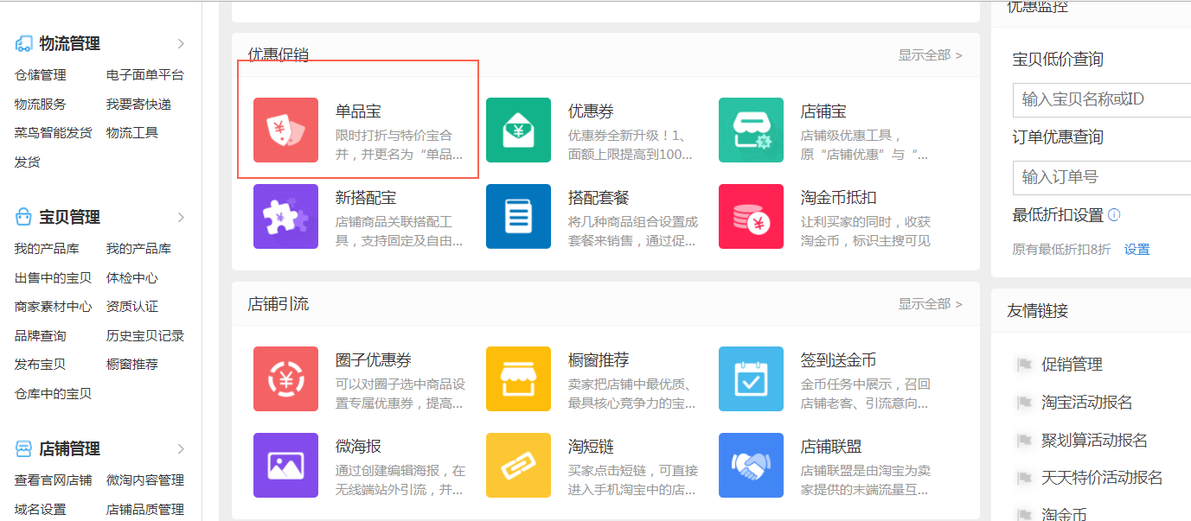Click the 淘金币抵扣 coin stack icon

click(751, 216)
